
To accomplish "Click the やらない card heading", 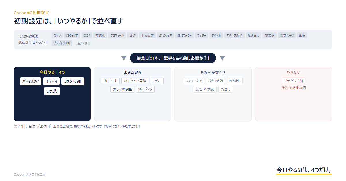I will tap(294, 73).
